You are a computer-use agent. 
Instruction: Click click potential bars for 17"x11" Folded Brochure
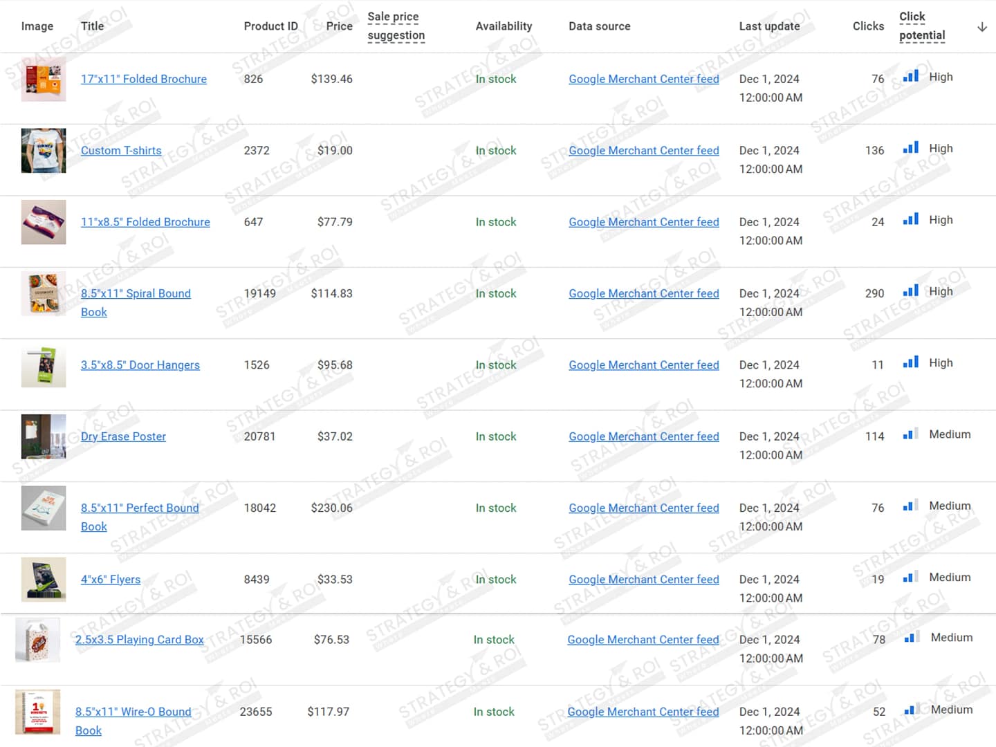910,77
